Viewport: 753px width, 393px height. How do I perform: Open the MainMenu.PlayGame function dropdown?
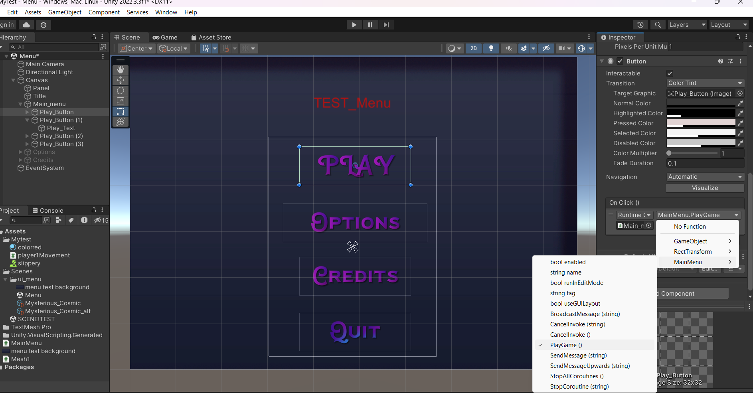click(698, 215)
